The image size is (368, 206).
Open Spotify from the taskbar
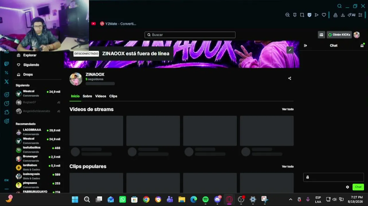(x=205, y=199)
